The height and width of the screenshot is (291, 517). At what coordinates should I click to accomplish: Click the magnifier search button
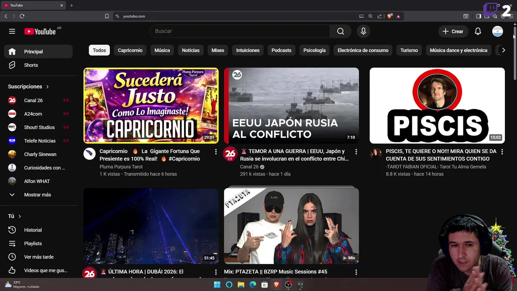[340, 31]
